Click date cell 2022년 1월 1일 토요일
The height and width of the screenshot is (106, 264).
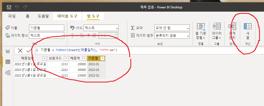30,64
